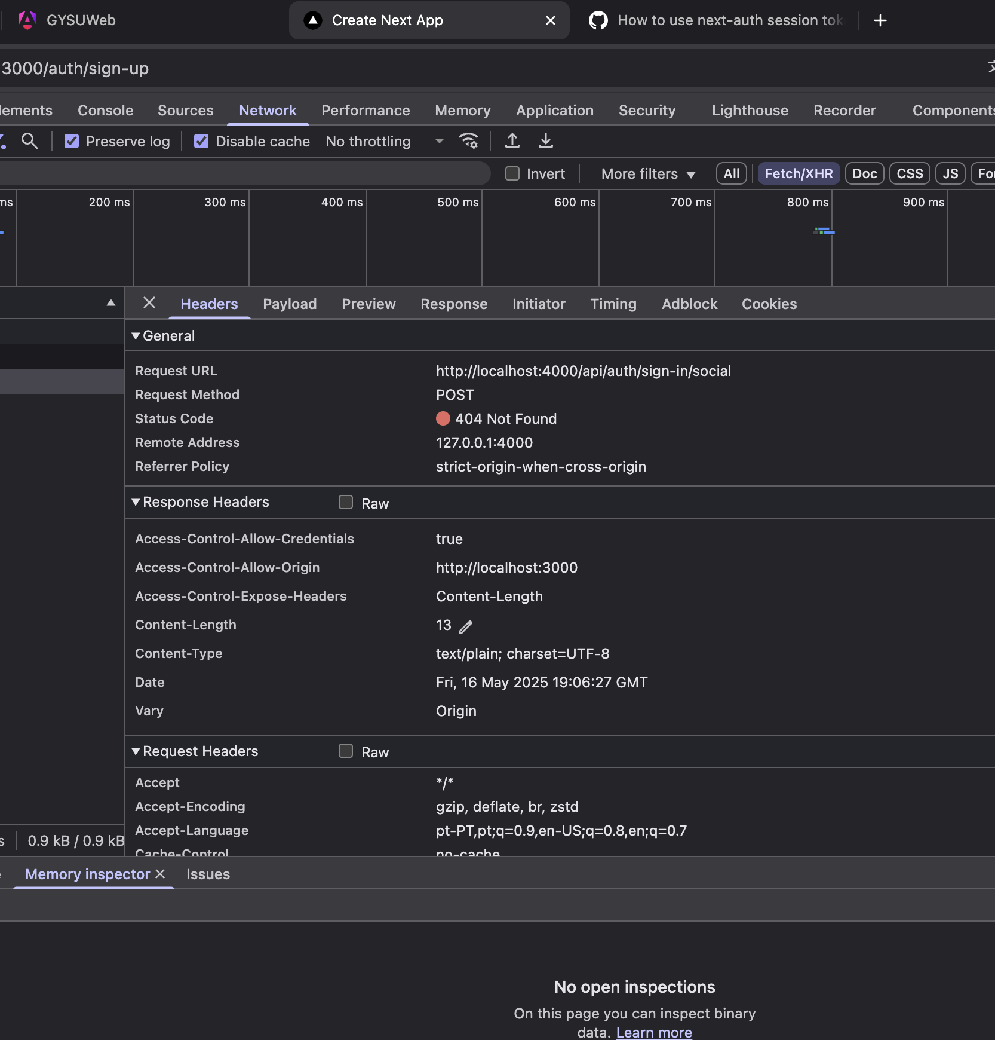This screenshot has height=1040, width=995.
Task: Switch to the Console panel
Action: click(106, 111)
